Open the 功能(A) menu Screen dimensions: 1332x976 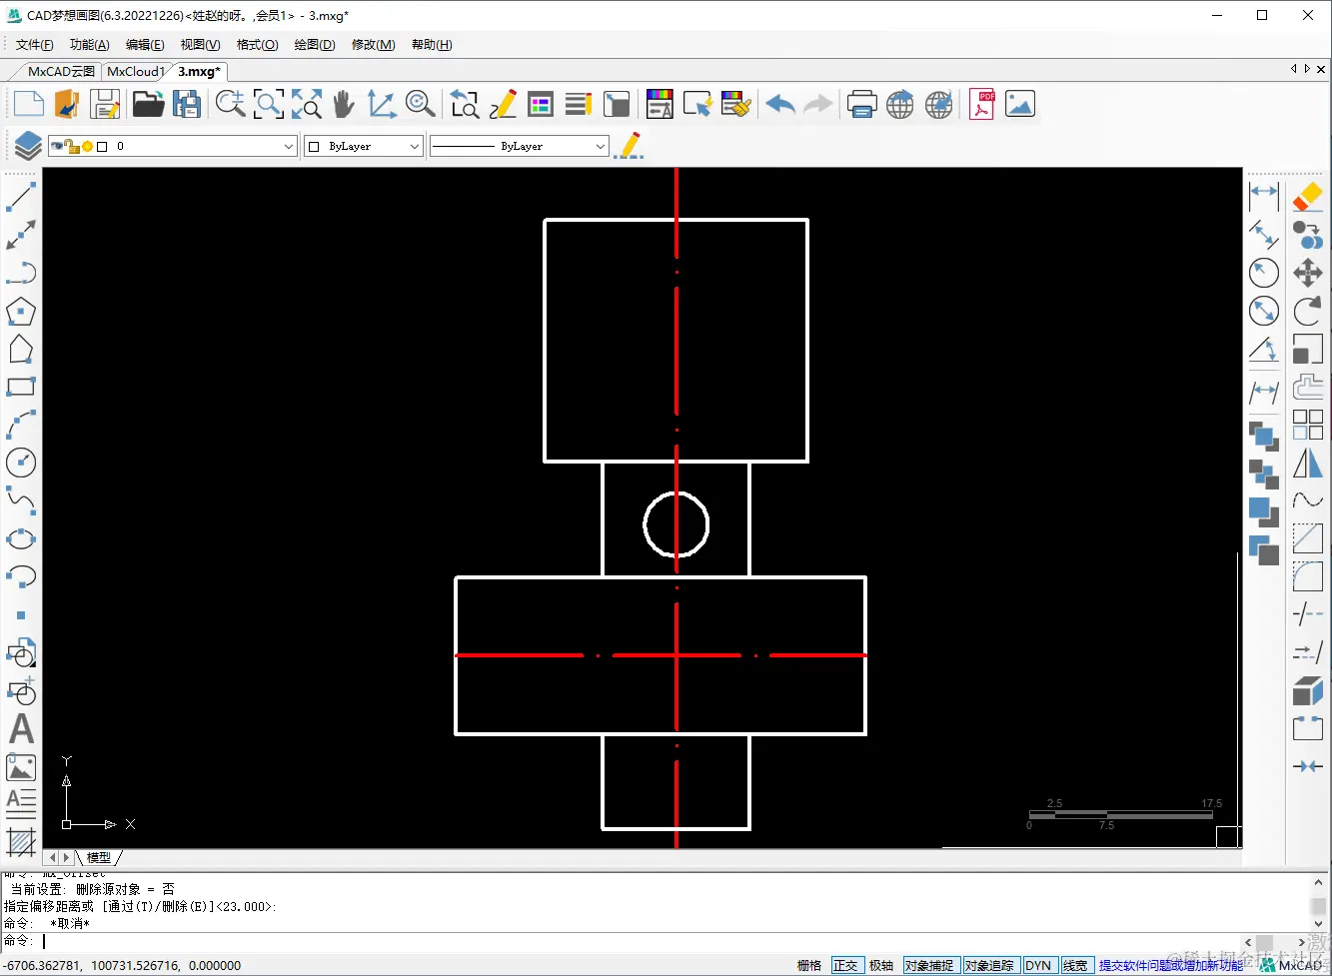90,45
